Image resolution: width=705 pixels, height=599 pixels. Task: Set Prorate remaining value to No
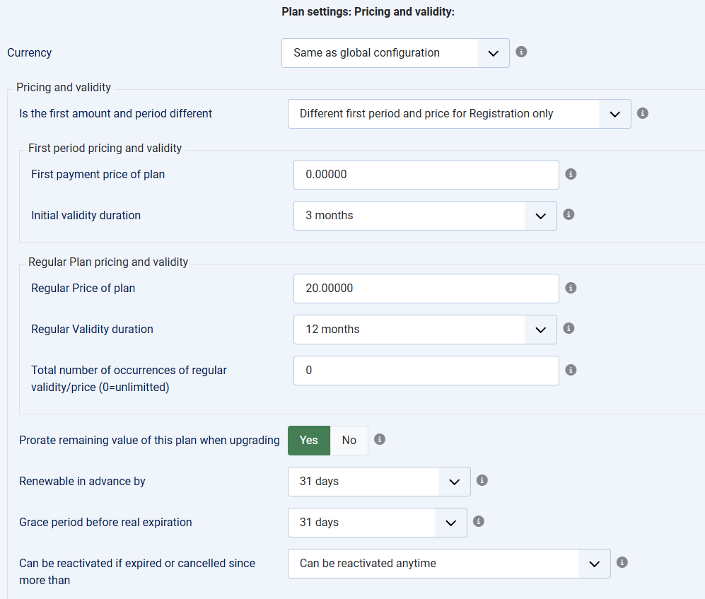[349, 441]
